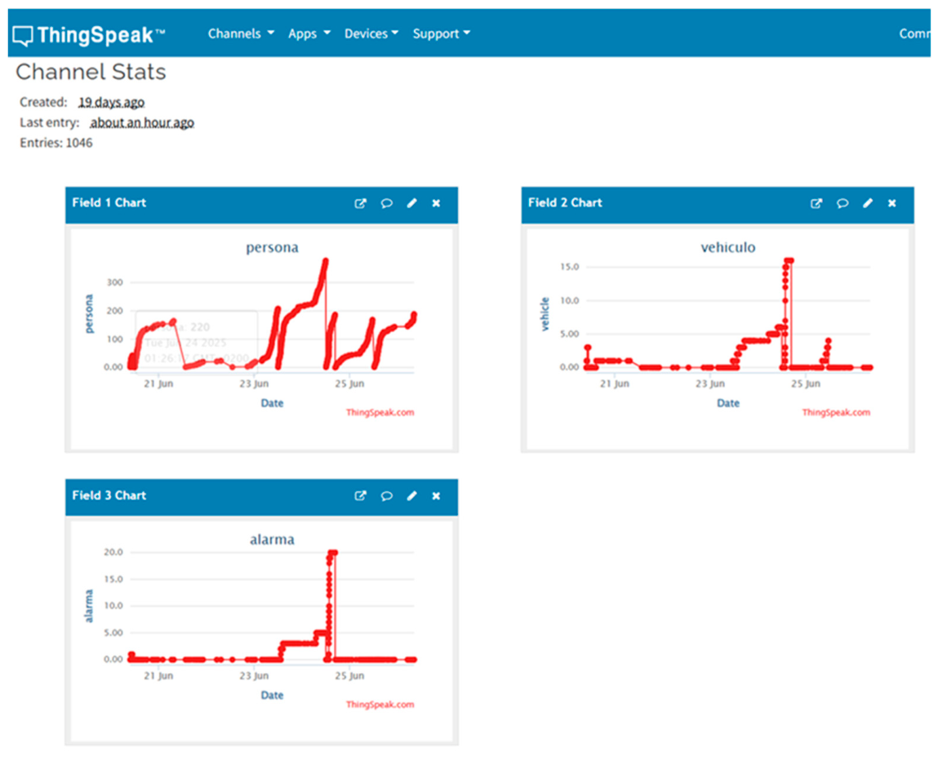Viewport: 938px width, 757px height.
Task: Follow ThingSpeak.com link under vehiculo chart
Action: tap(836, 412)
